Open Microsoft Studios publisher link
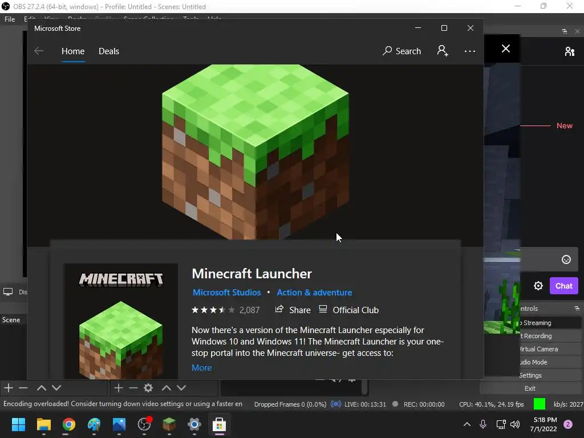 coord(226,293)
